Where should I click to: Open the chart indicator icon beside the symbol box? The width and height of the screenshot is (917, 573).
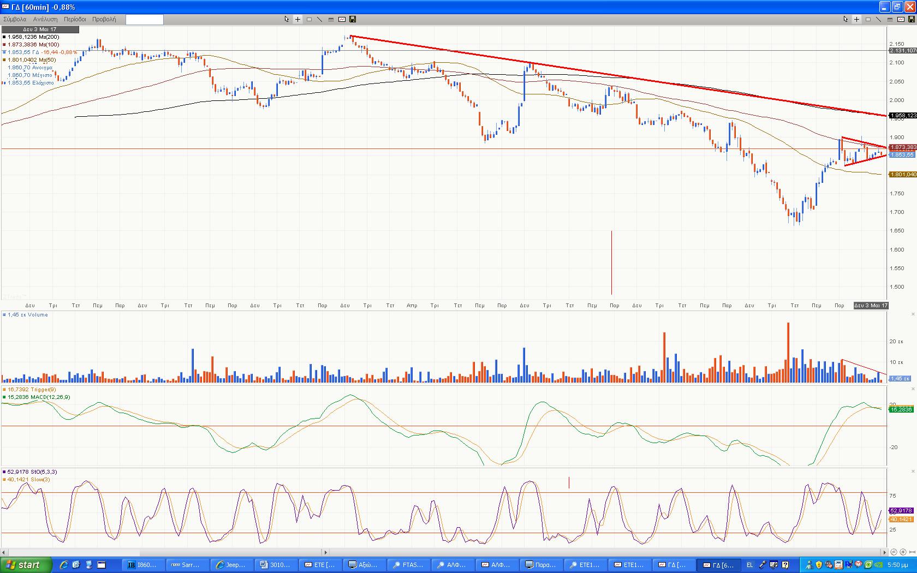point(342,19)
